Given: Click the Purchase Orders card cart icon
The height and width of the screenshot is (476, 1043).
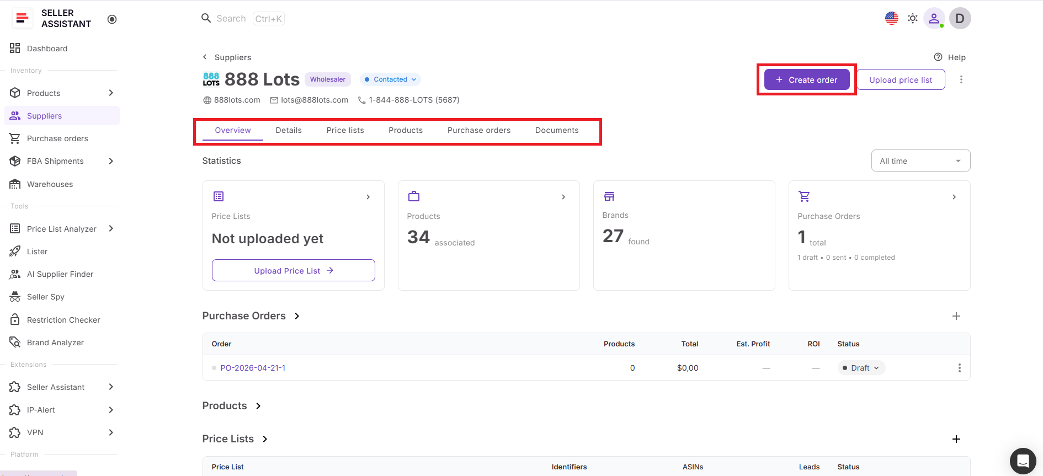Looking at the screenshot, I should 805,196.
